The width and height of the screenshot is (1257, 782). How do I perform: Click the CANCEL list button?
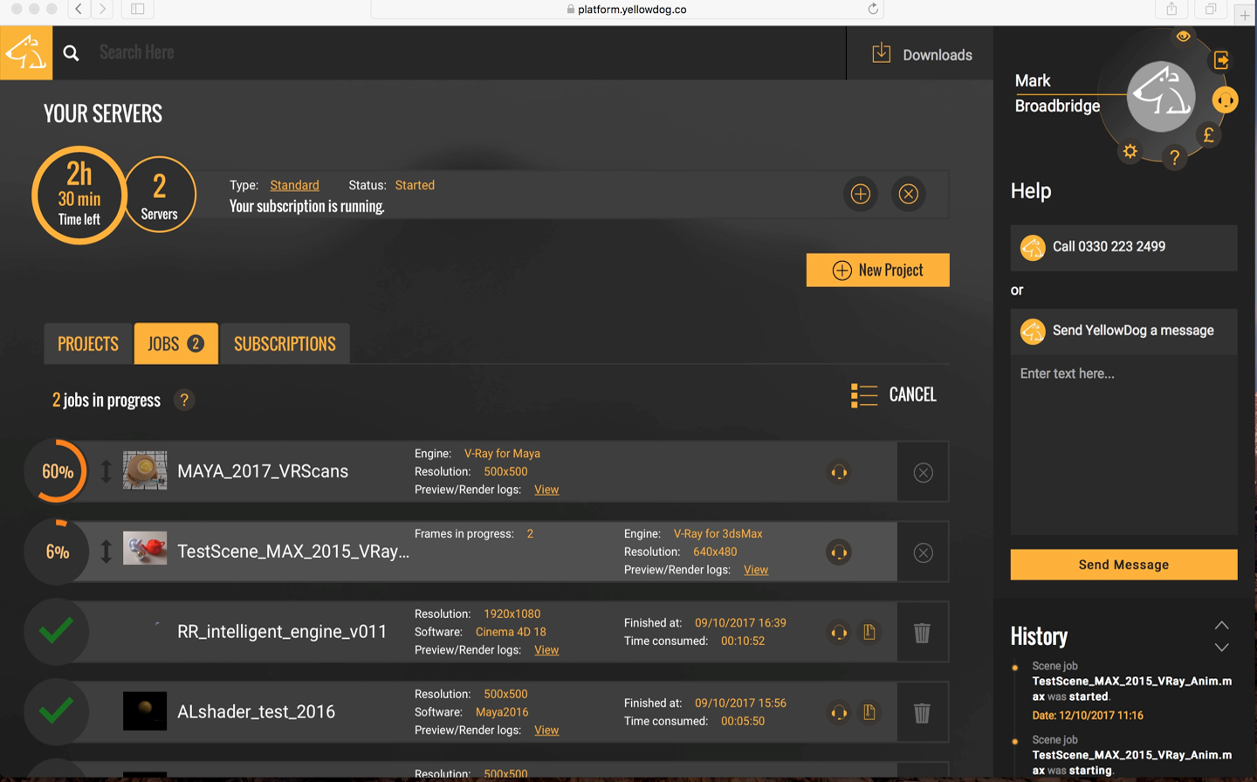(x=894, y=394)
